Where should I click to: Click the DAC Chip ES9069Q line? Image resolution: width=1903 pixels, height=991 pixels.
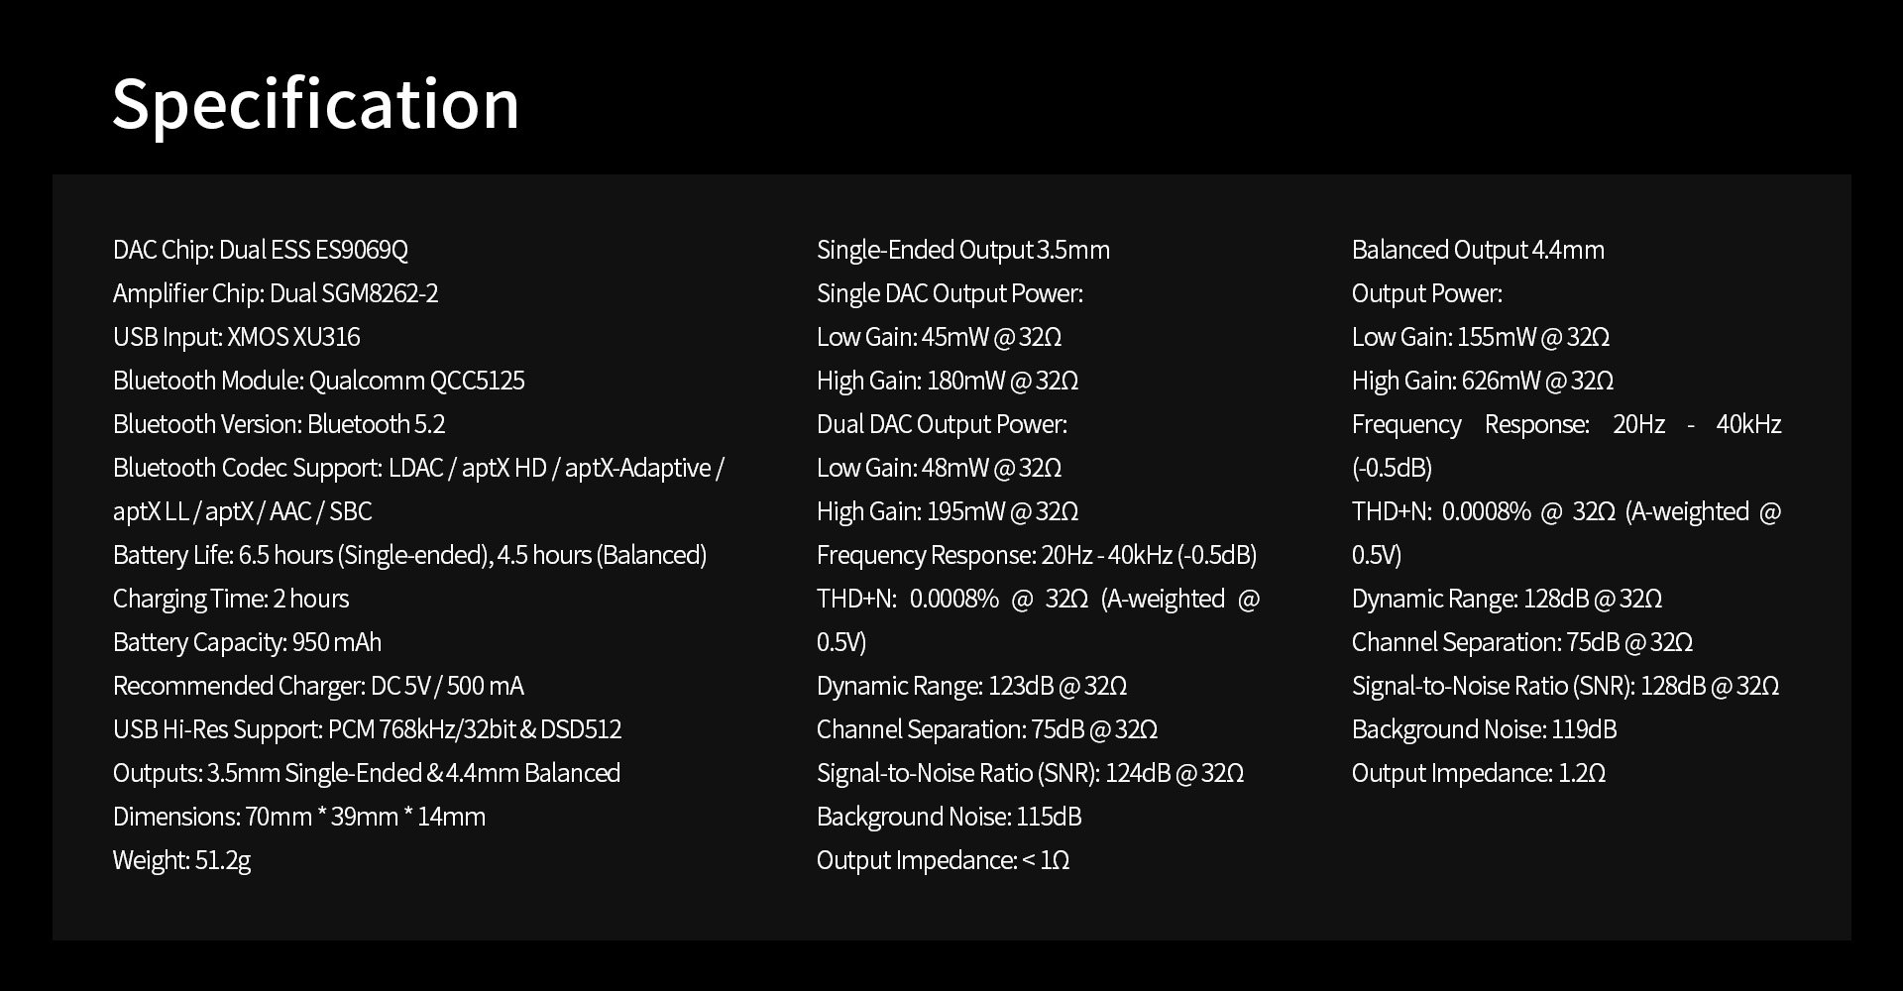click(x=260, y=250)
